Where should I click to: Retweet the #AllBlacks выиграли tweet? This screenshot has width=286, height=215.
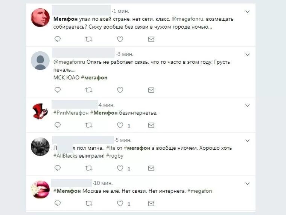89,168
